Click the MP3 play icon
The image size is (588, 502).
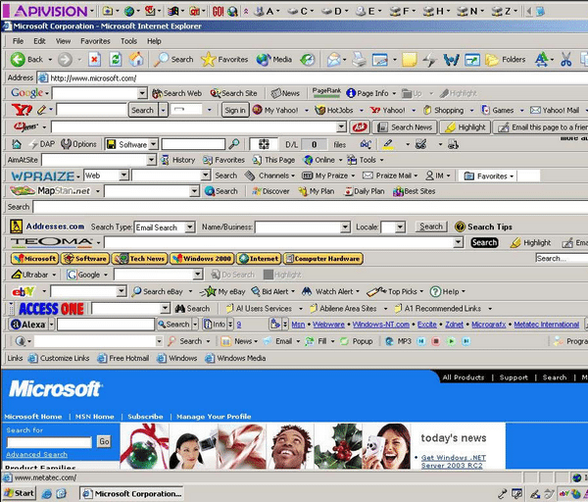click(x=451, y=341)
